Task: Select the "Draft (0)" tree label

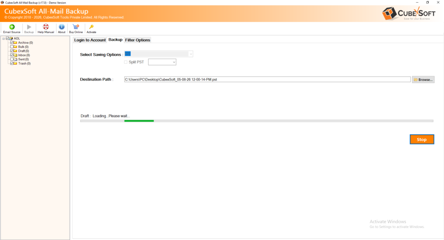Action: coord(23,51)
